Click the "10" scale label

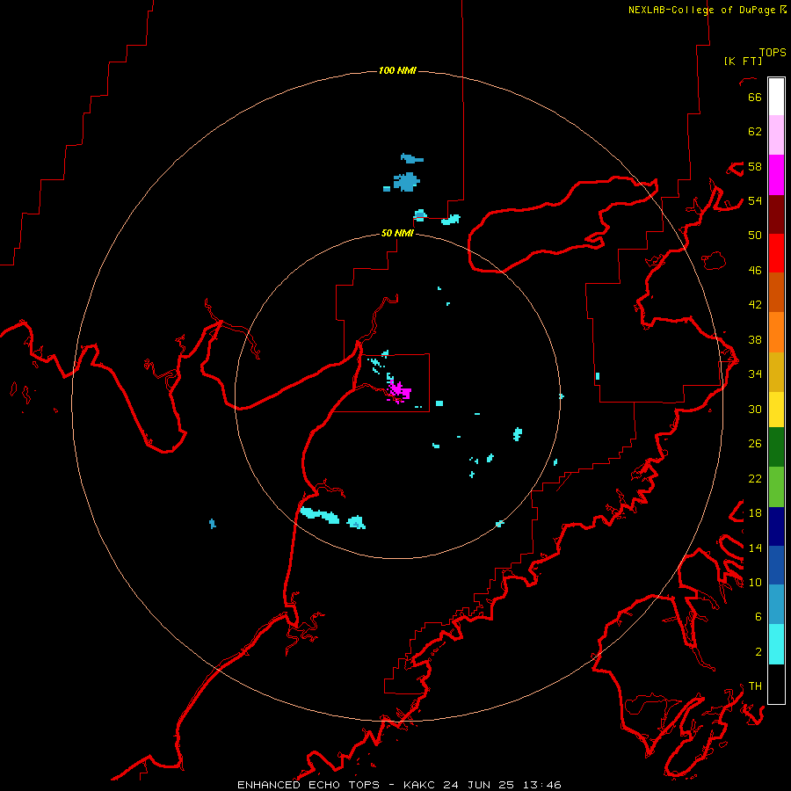pos(755,582)
